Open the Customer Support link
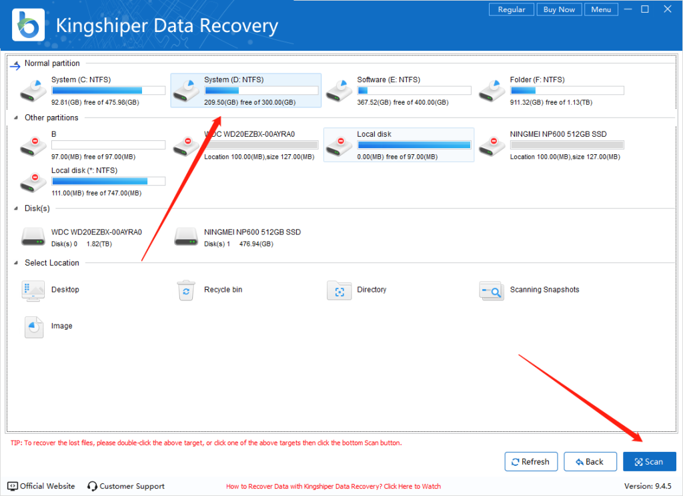This screenshot has width=683, height=496. coord(132,487)
